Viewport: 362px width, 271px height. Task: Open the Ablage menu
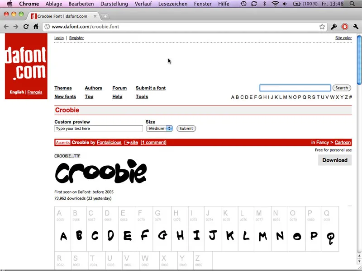[54, 4]
